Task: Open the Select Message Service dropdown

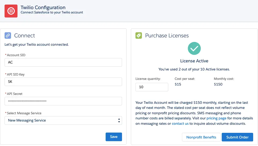Action: pyautogui.click(x=63, y=120)
